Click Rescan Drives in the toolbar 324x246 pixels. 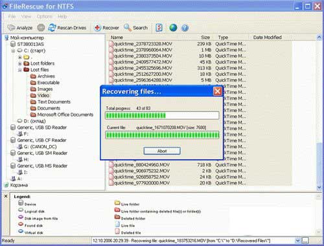(x=67, y=28)
